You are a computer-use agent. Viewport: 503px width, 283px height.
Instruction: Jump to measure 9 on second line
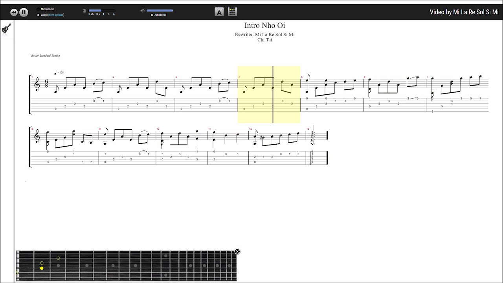coord(127,146)
